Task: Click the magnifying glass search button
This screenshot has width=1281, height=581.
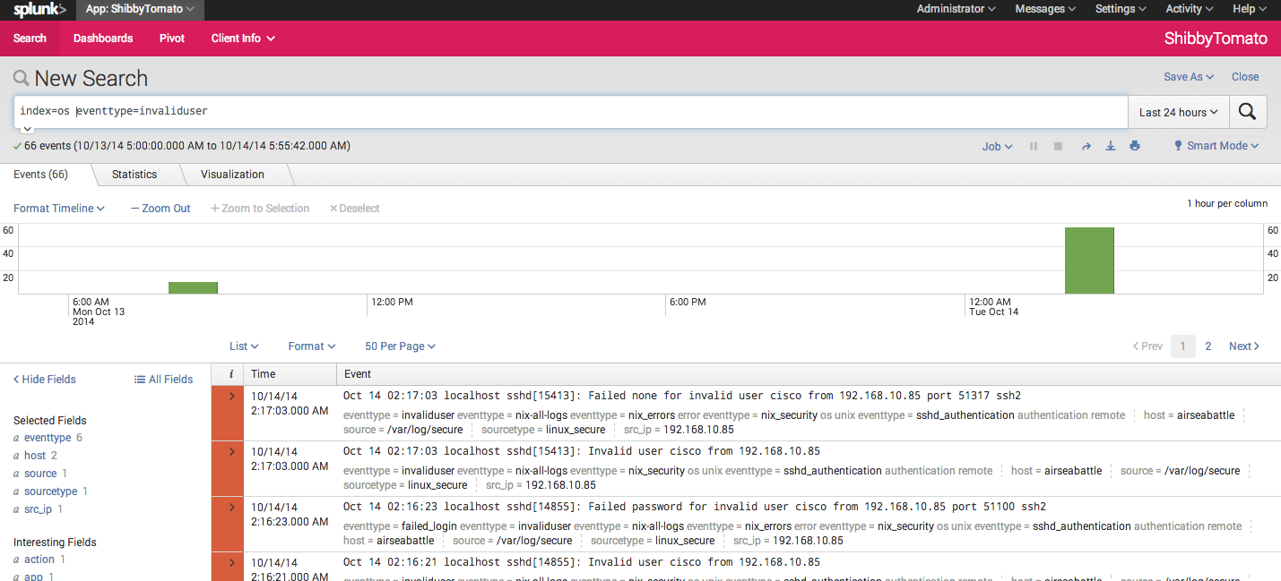Action: coord(1247,112)
